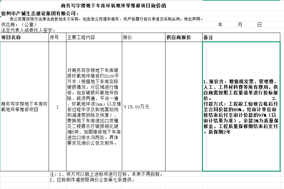Select the work content description cell
The height and width of the screenshot is (189, 284).
(x=94, y=107)
